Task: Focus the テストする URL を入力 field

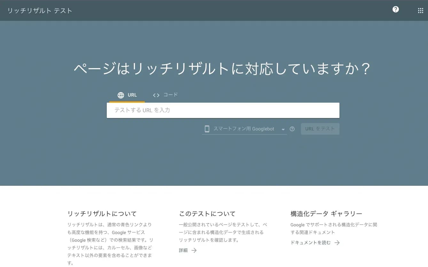Action: coord(223,110)
